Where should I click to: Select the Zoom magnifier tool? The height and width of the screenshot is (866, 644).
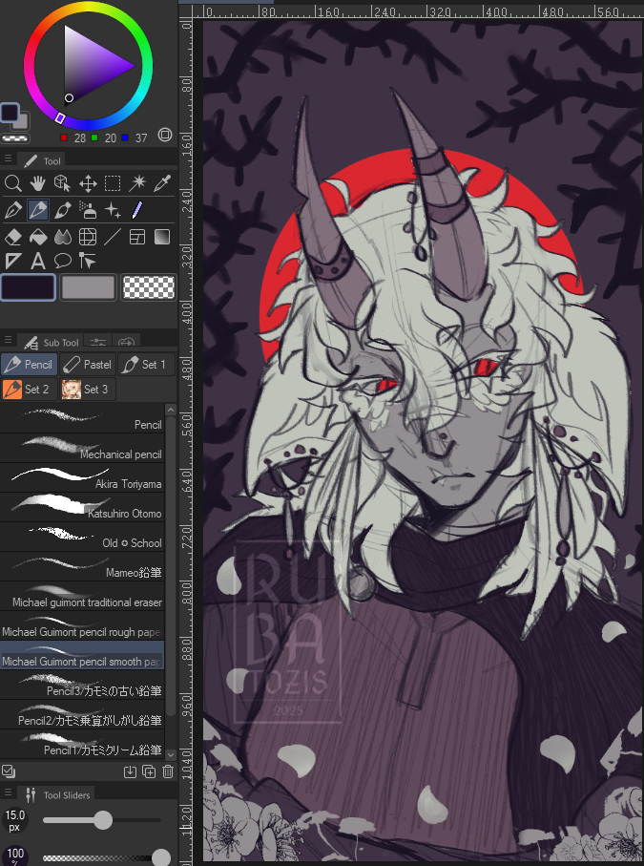point(13,183)
